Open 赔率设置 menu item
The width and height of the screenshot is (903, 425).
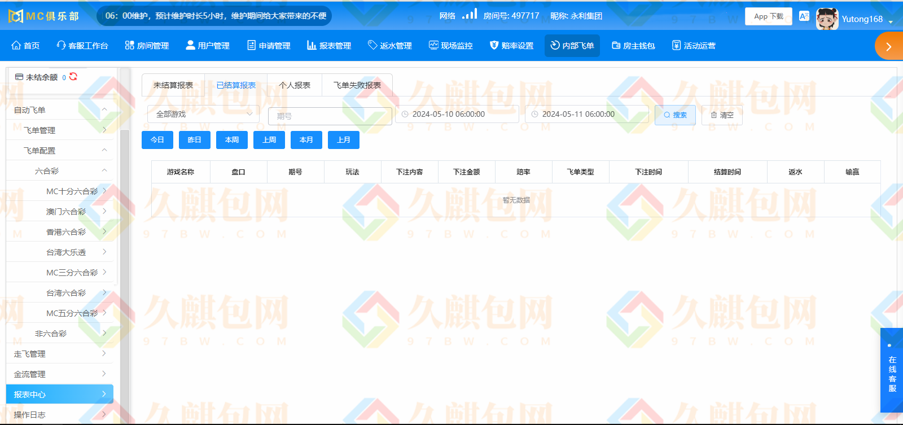point(512,46)
